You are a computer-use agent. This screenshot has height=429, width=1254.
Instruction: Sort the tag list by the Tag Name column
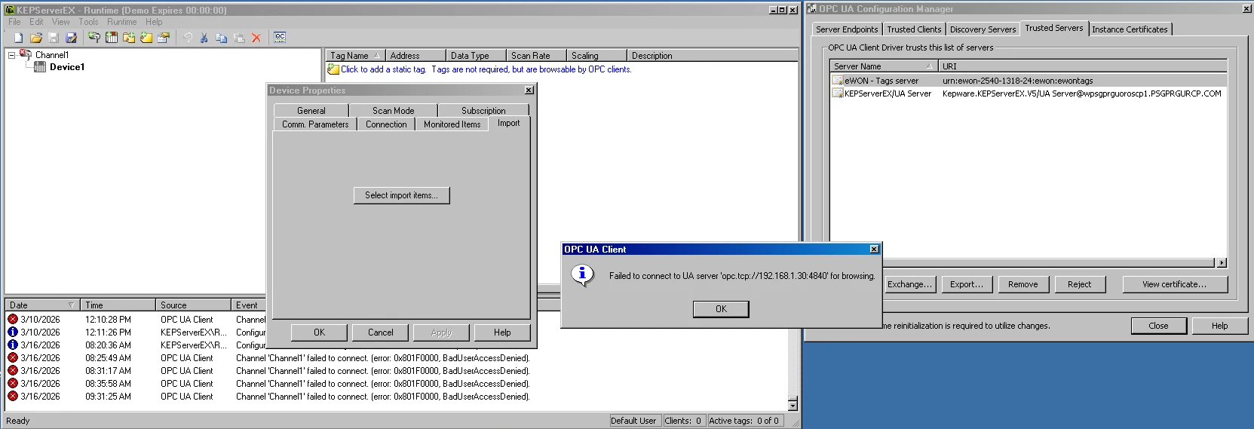pyautogui.click(x=355, y=56)
